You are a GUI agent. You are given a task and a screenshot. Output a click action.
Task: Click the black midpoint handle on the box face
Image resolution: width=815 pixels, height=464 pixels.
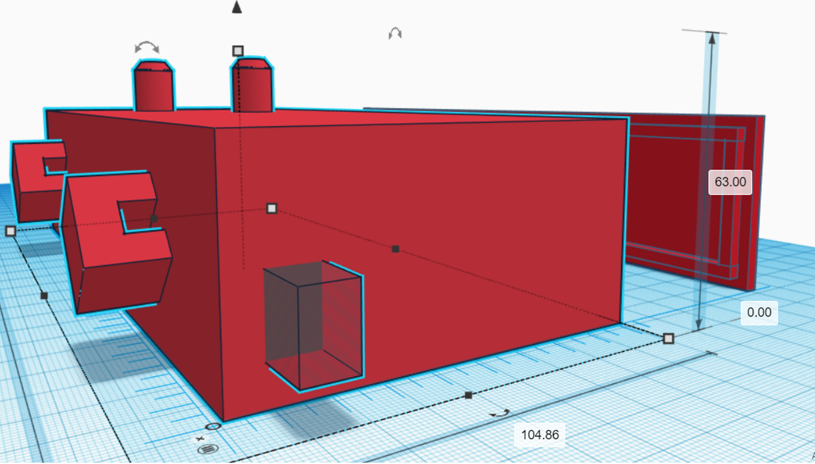[395, 248]
